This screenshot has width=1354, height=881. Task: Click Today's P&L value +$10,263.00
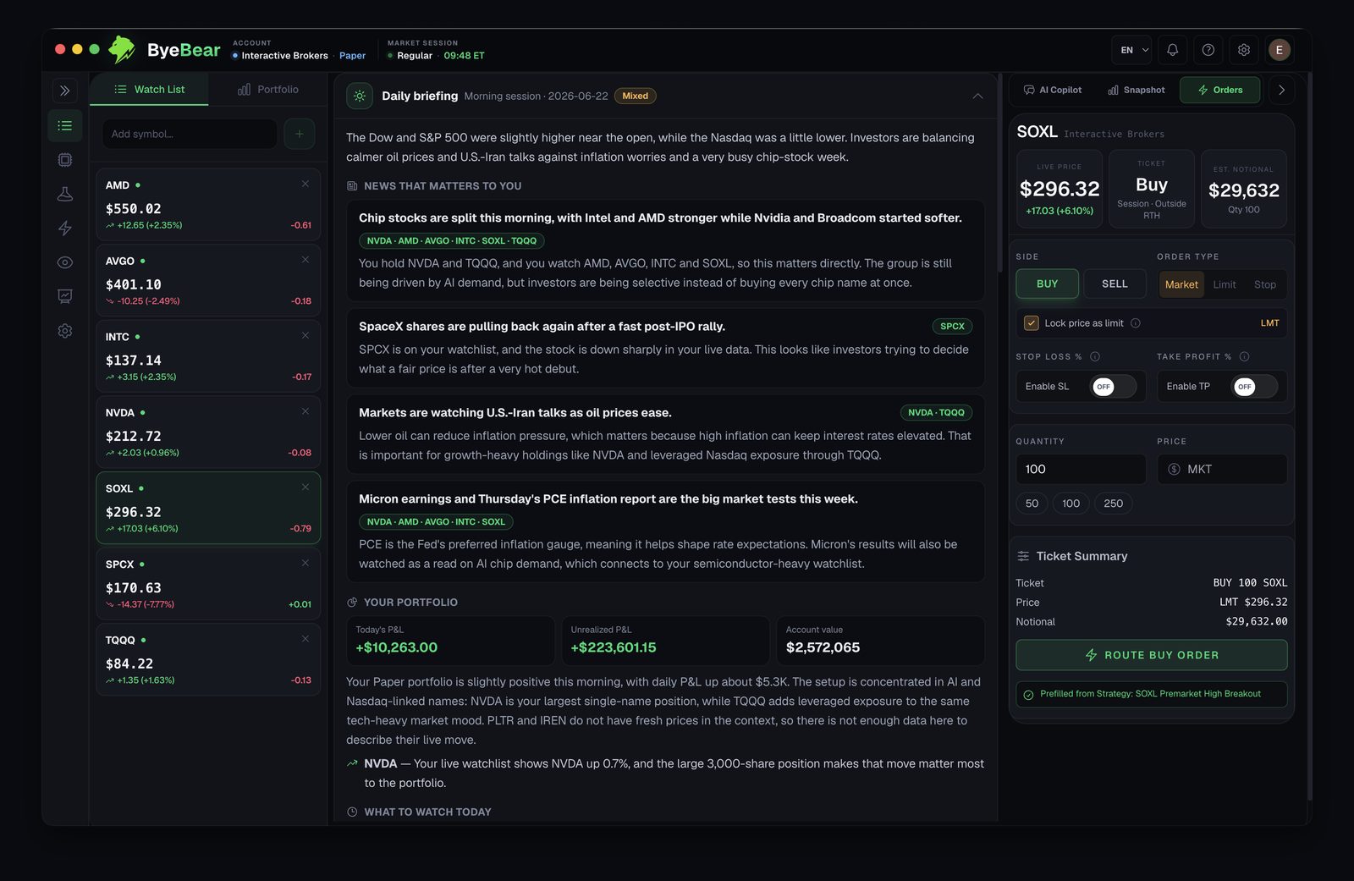pyautogui.click(x=397, y=647)
